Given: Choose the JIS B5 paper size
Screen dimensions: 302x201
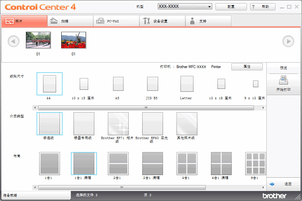Looking at the screenshot, I should 152,84.
